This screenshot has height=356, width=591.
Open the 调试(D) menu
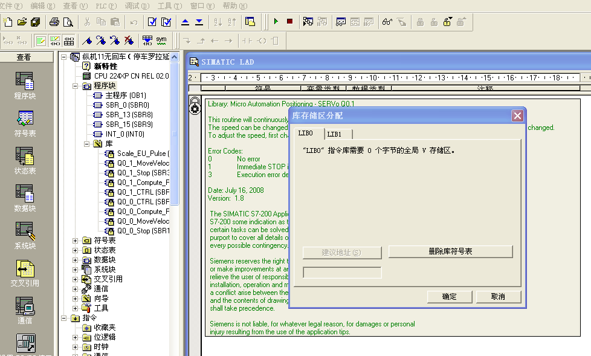137,5
